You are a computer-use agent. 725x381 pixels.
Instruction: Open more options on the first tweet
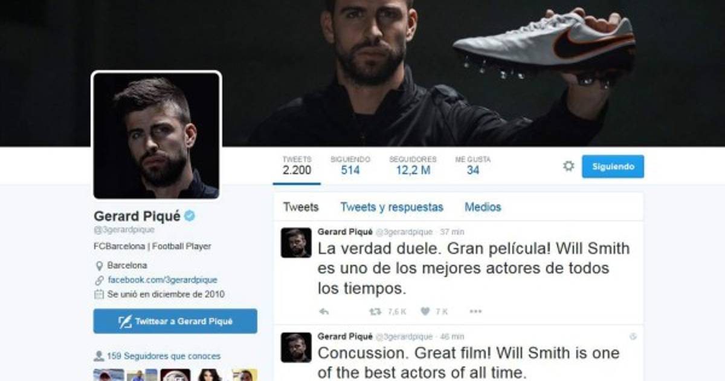(475, 311)
